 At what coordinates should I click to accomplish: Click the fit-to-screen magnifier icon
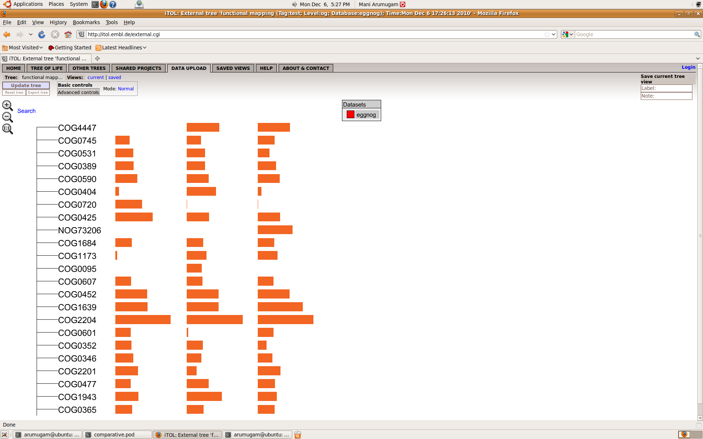tap(7, 129)
